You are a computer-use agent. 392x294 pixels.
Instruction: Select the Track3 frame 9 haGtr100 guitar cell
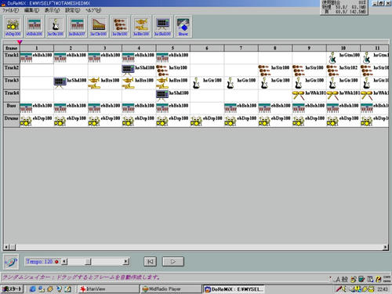[x=309, y=83]
